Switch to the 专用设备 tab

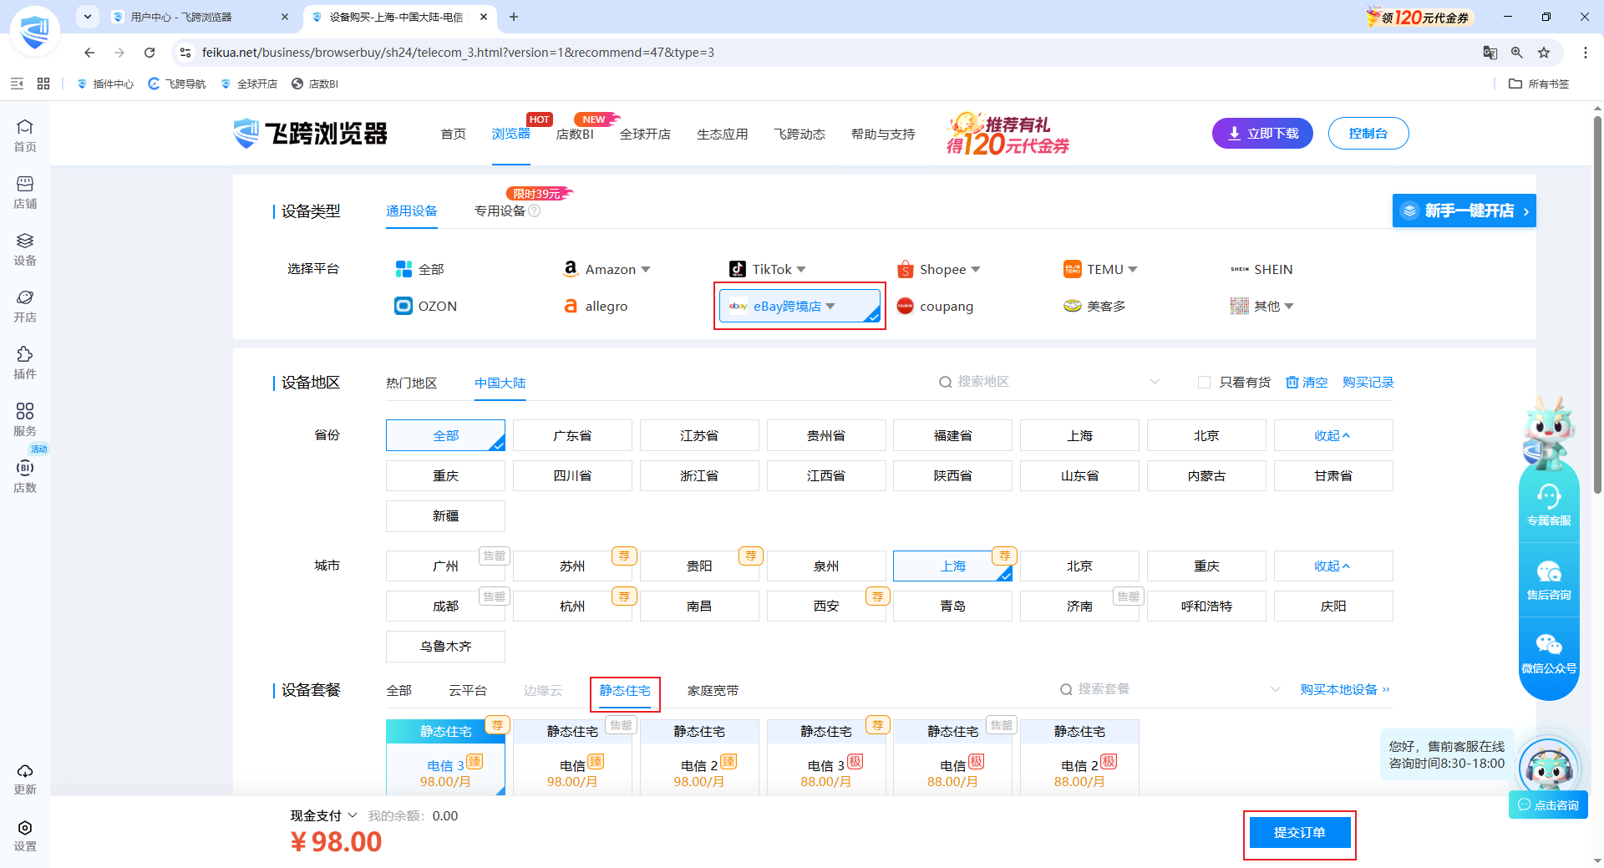click(x=500, y=211)
